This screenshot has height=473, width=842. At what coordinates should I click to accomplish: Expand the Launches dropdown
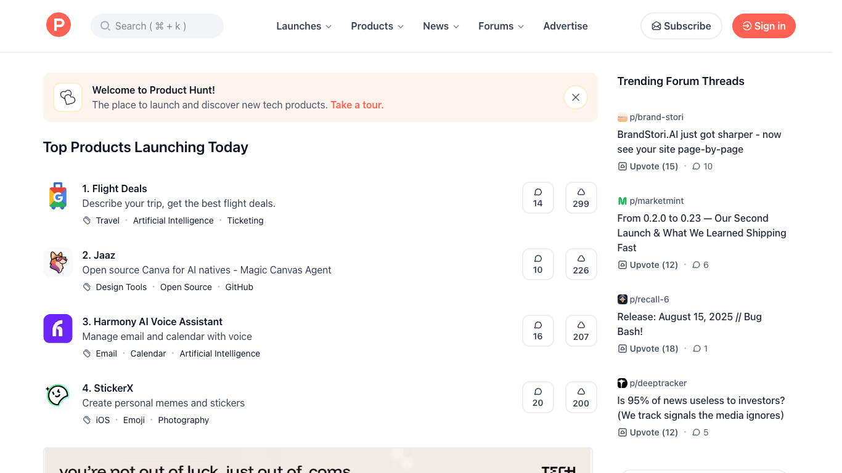303,26
